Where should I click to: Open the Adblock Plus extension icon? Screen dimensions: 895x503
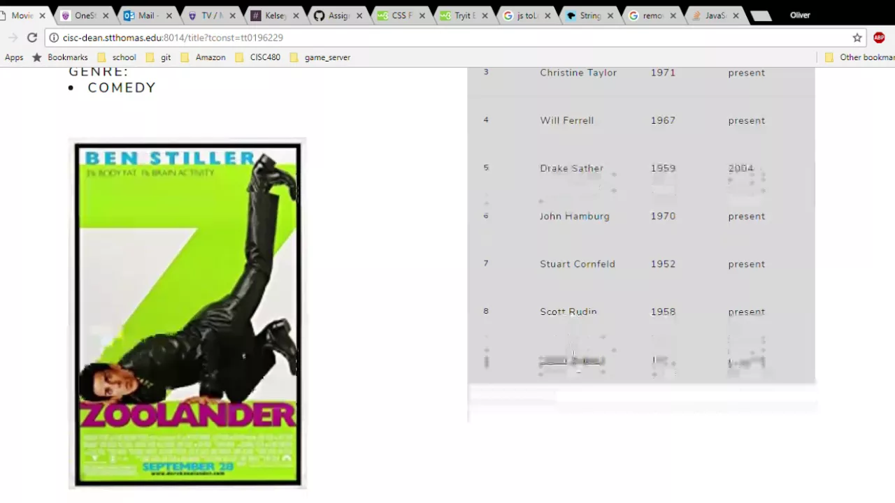coord(879,38)
